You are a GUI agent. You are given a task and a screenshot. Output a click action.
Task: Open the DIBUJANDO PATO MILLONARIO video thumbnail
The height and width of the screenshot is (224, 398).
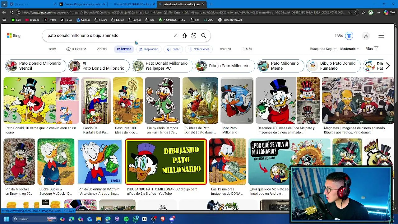coord(166,162)
